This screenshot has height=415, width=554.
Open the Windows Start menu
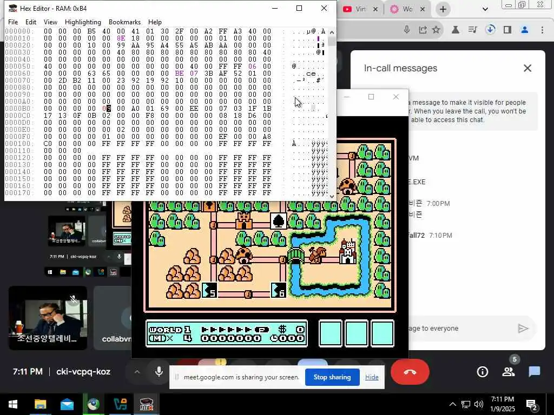coord(13,404)
